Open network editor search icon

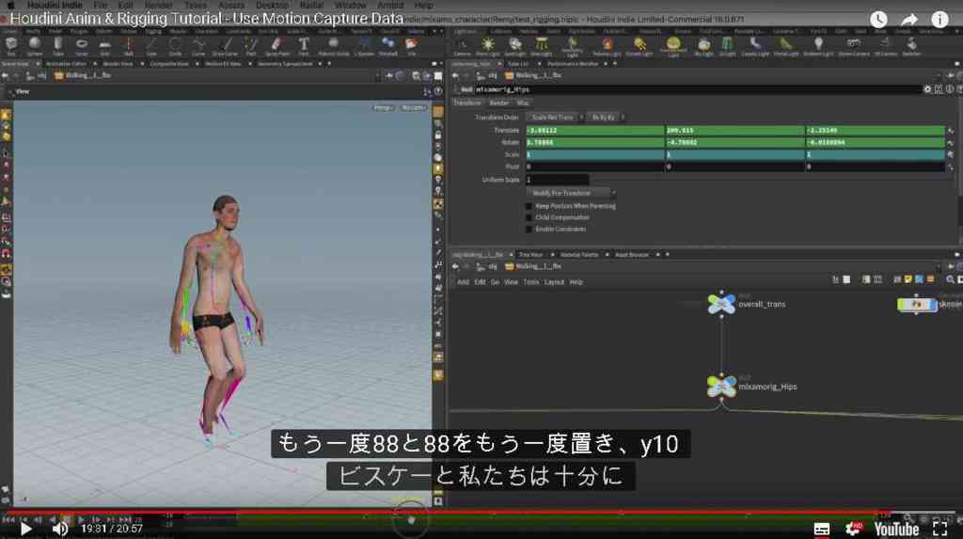pyautogui.click(x=950, y=279)
